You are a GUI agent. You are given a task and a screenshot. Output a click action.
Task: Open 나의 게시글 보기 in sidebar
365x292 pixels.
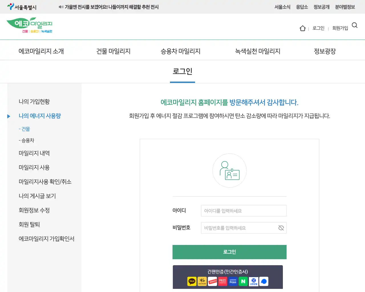click(x=37, y=196)
